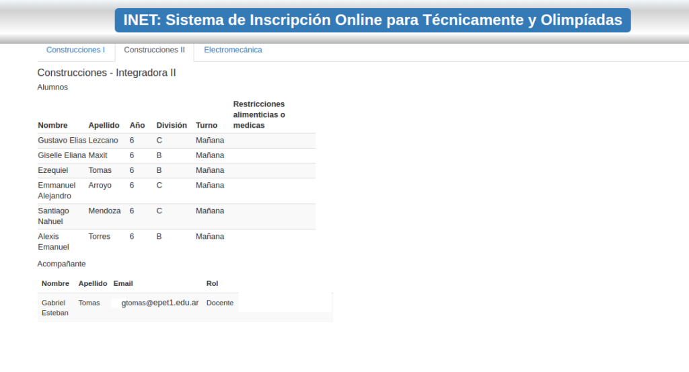Click Apellido header in Acompañante table
The image size is (689, 372).
click(93, 284)
